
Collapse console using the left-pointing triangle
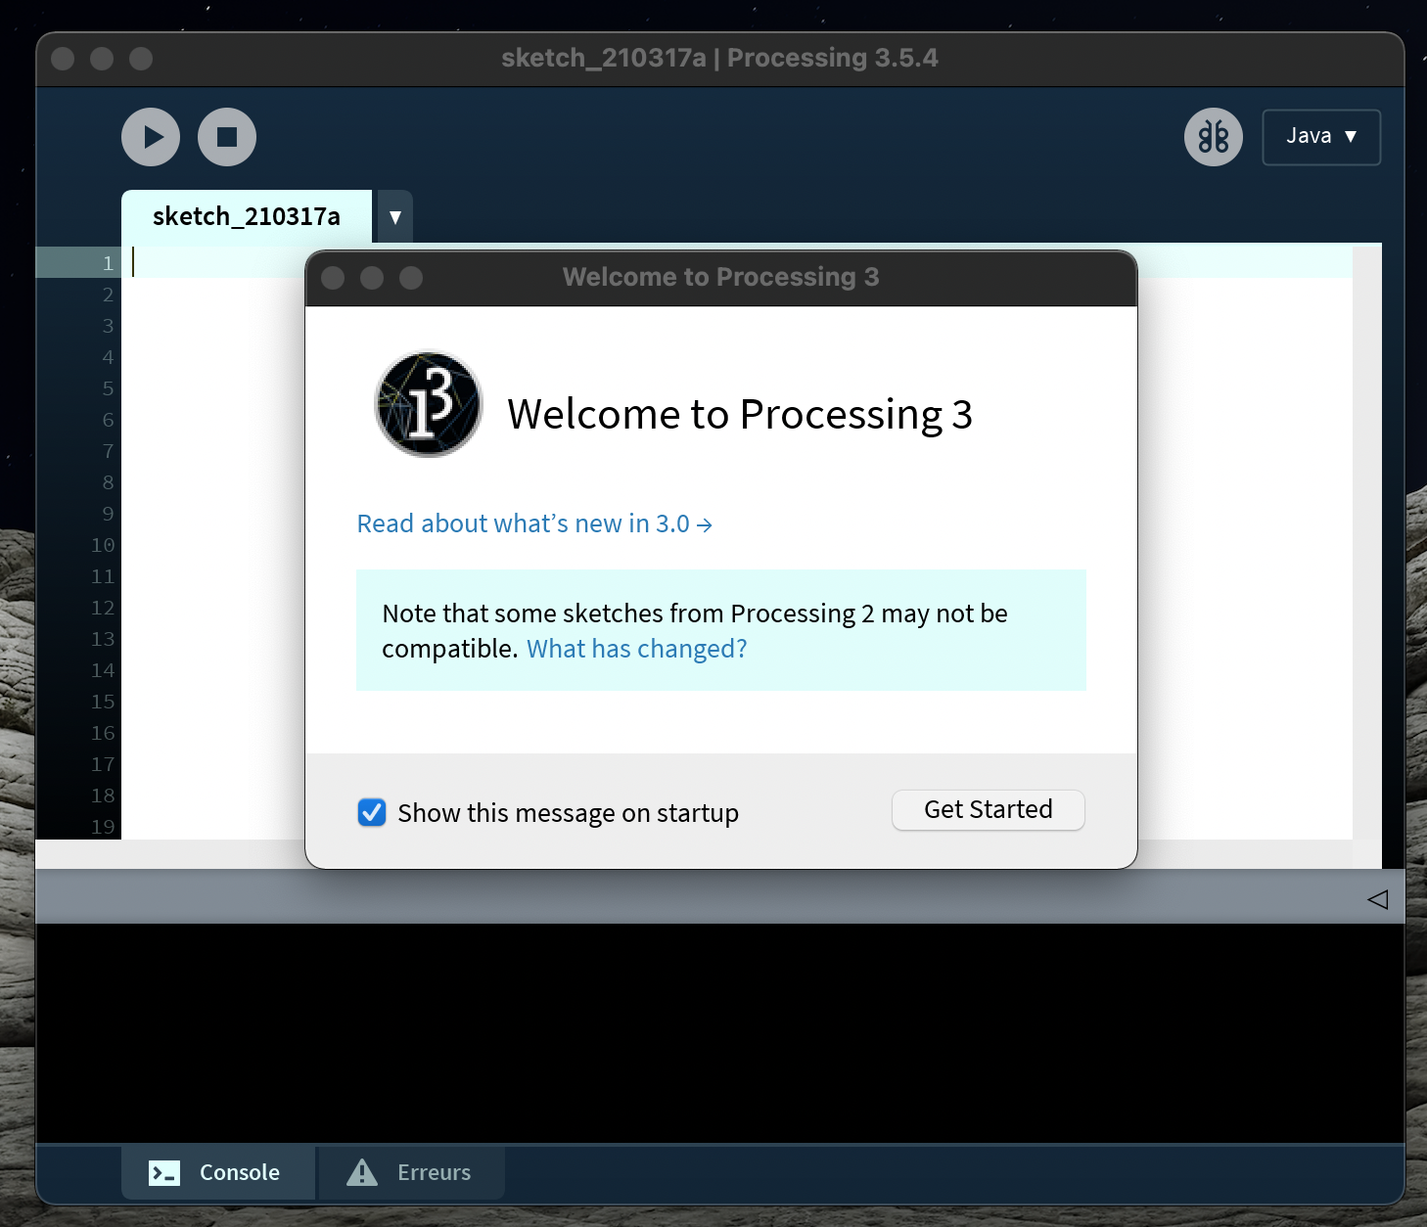pyautogui.click(x=1377, y=899)
